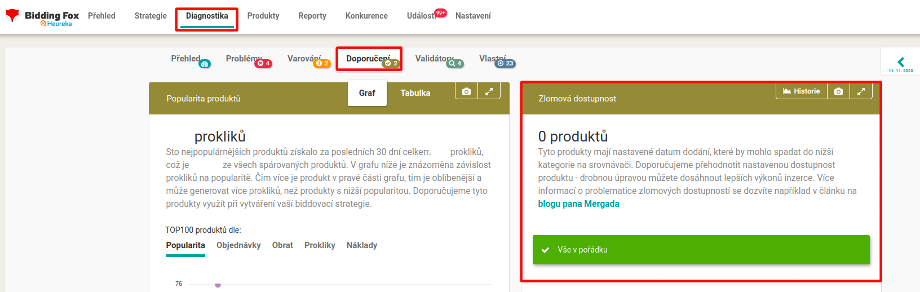Screen dimensions: 920x292
Task: Follow the blogu pana Mergada link
Action: (578, 204)
